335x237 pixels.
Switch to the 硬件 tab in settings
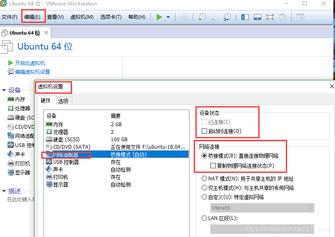[x=46, y=100]
